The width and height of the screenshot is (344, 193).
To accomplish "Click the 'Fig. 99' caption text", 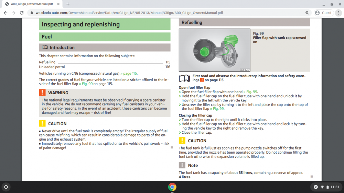I will click(x=258, y=34).
